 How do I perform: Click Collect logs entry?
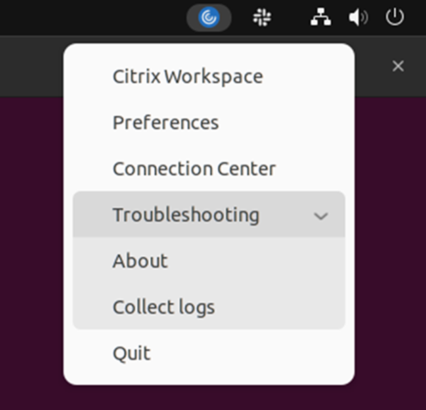coord(164,307)
